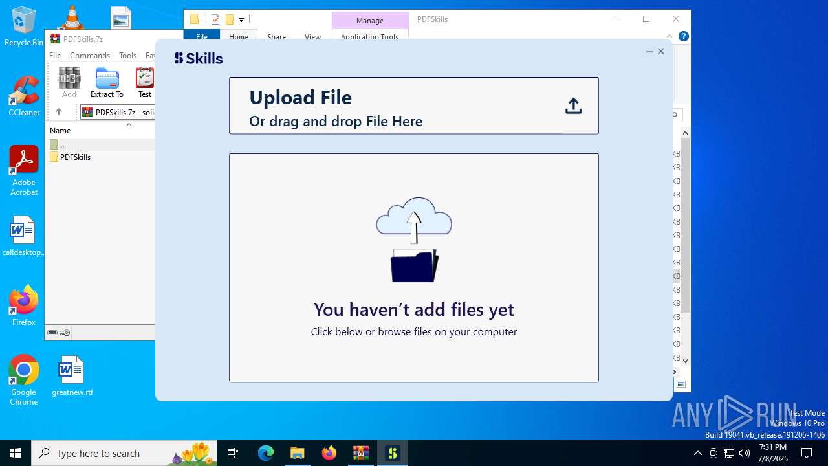Image resolution: width=828 pixels, height=466 pixels.
Task: Open the Application Tools tab in Explorer
Action: coord(370,37)
